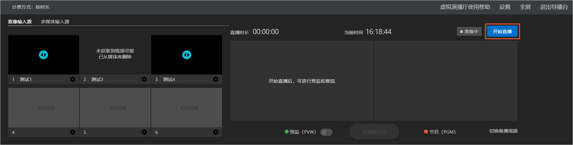
Task: Click the preview pane with 开始直播后 message
Action: click(302, 81)
